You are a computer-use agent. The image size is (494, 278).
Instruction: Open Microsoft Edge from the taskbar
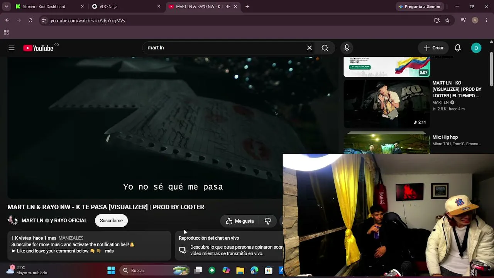pyautogui.click(x=254, y=270)
